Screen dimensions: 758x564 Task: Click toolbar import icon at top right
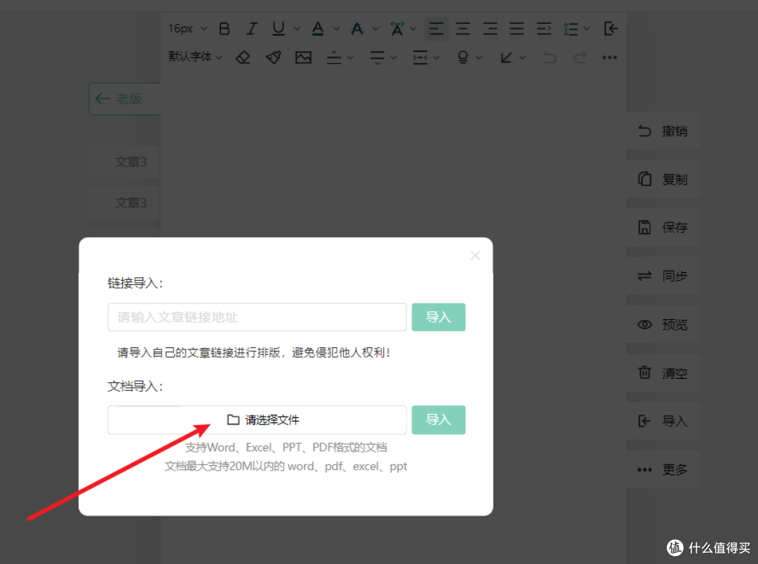tap(611, 29)
